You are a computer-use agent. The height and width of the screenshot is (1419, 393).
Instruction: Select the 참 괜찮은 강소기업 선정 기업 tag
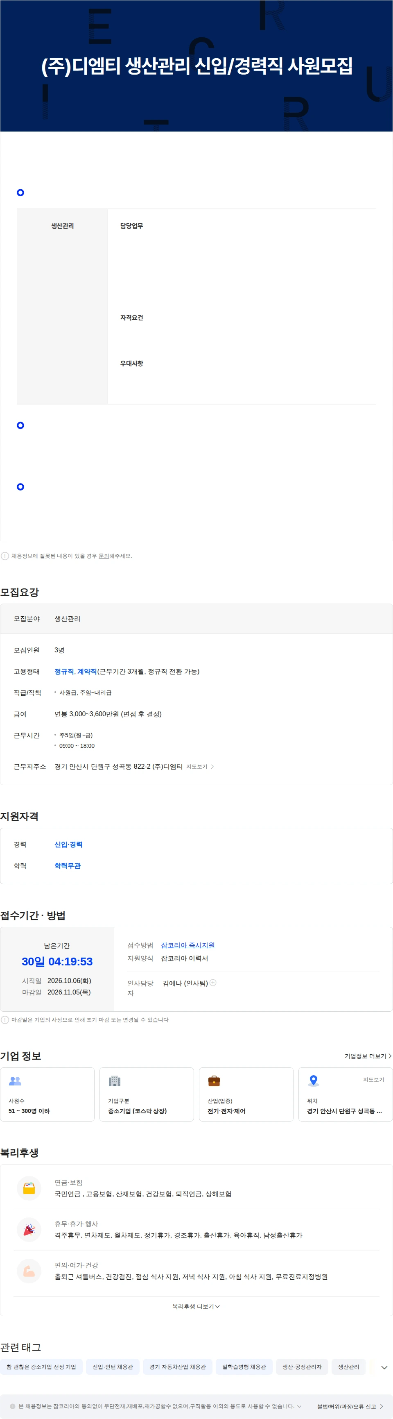pyautogui.click(x=41, y=1367)
